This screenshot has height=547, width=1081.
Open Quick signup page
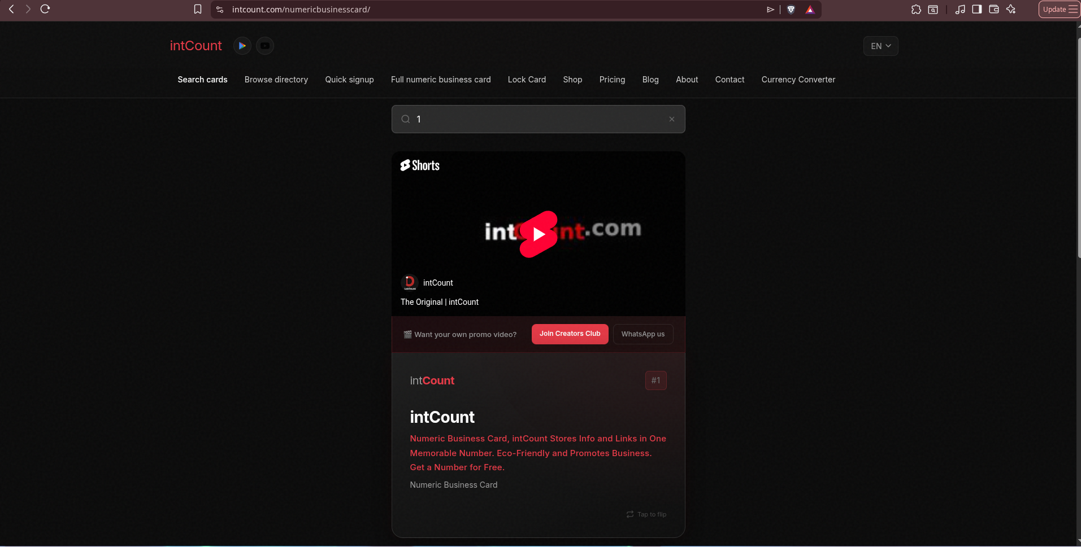(349, 80)
